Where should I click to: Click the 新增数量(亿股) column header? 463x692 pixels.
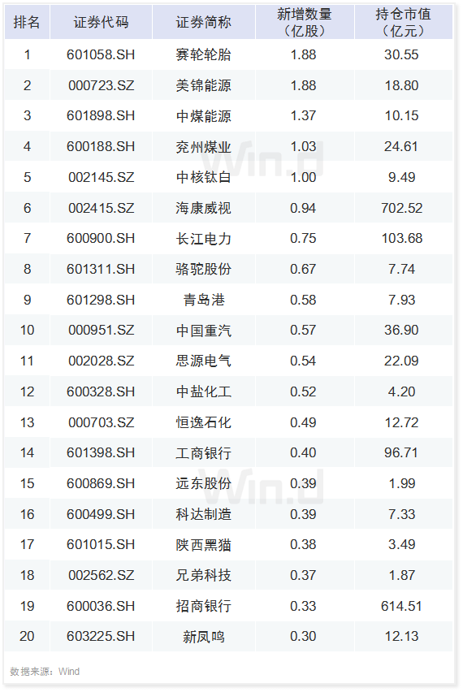click(x=304, y=22)
